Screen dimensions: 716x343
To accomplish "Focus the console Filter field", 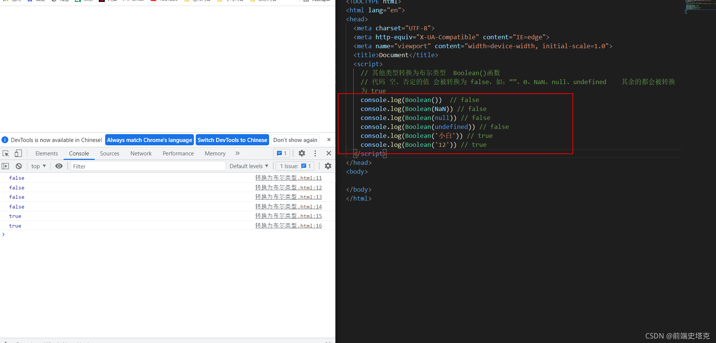I will (148, 166).
